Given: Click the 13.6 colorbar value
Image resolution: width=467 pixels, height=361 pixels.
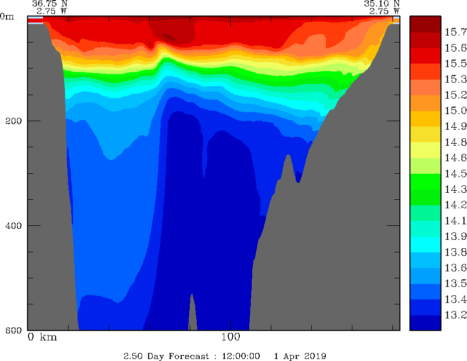Looking at the screenshot, I should [x=455, y=268].
